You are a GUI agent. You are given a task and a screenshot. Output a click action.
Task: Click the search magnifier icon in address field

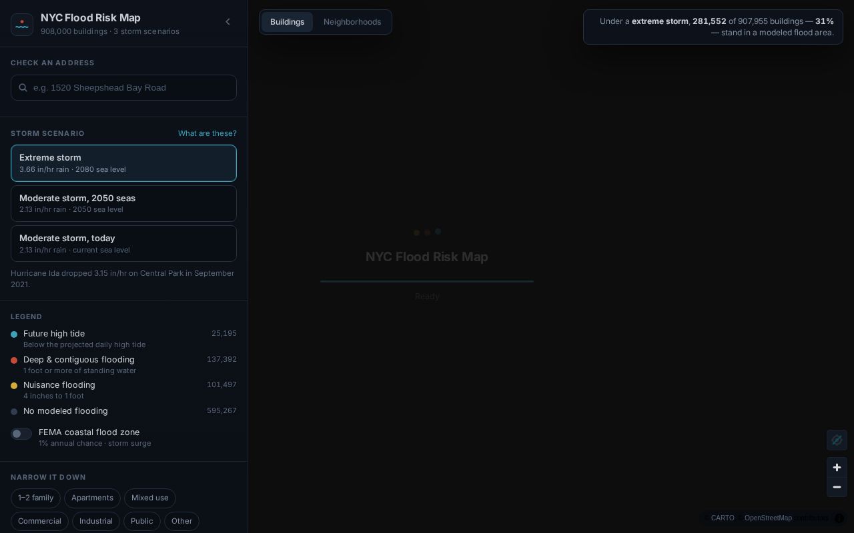23,87
